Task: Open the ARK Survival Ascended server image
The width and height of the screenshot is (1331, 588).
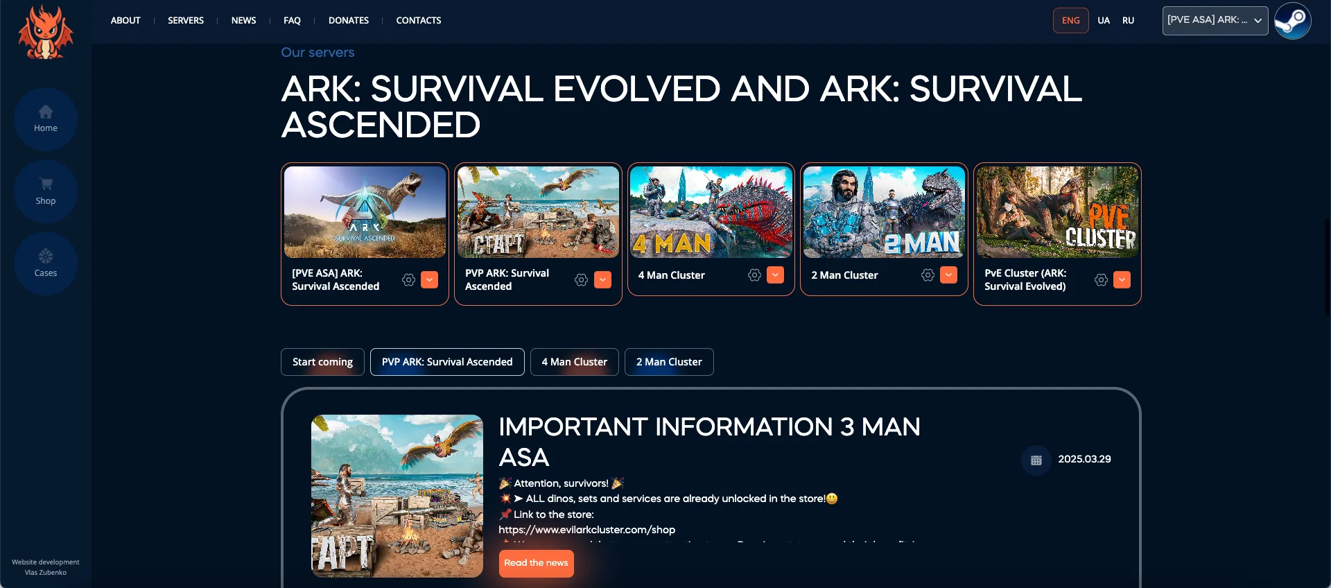Action: point(365,211)
